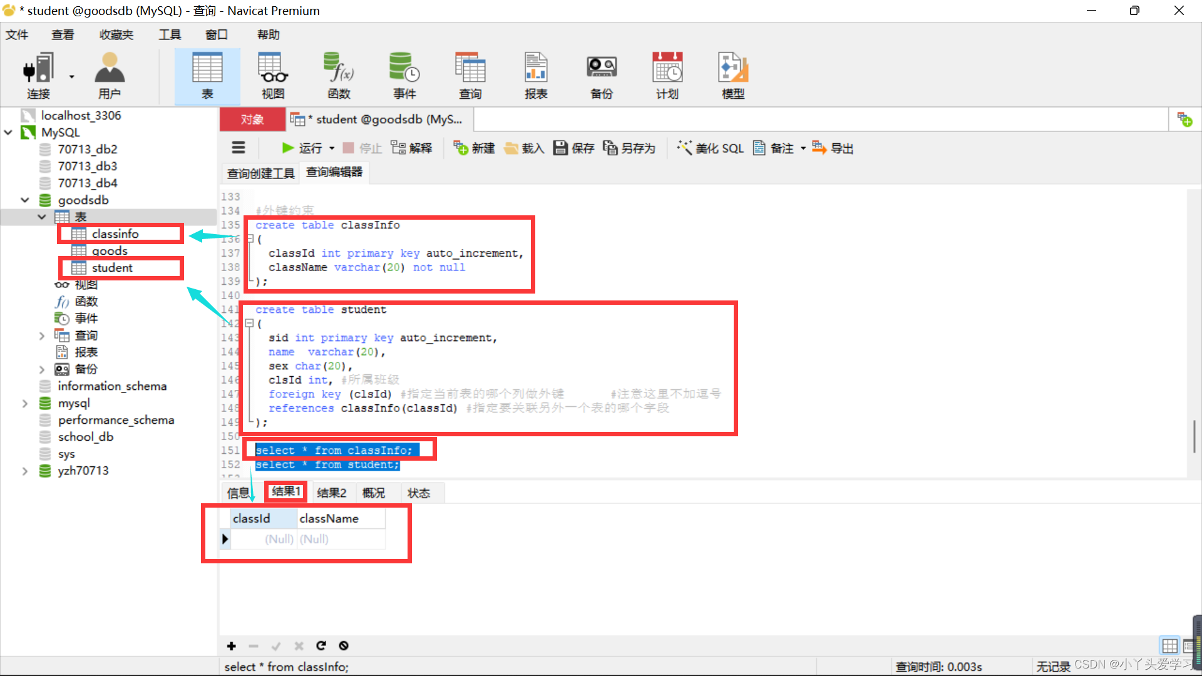Open the 模型 model section

point(733,76)
